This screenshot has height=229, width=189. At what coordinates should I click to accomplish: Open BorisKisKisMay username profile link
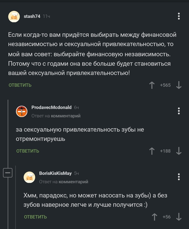click(x=55, y=173)
